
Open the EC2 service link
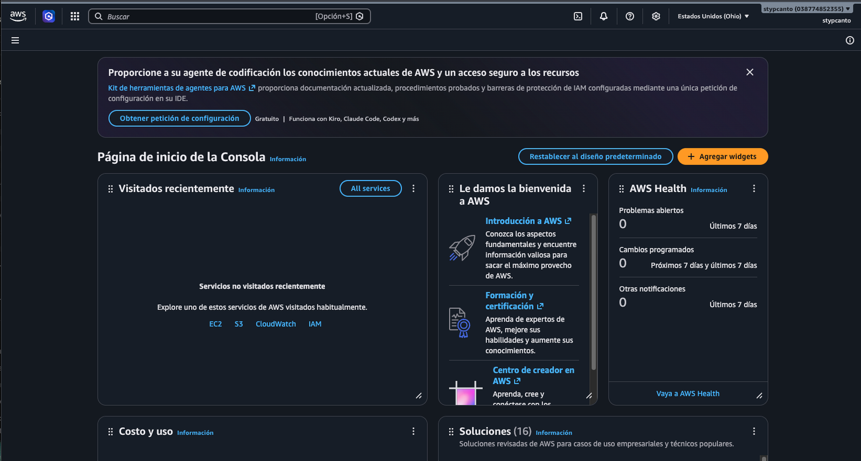(x=215, y=324)
